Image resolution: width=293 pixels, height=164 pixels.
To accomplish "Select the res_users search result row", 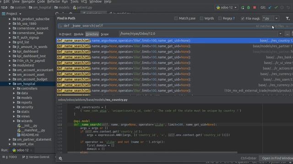I will point(174,80).
